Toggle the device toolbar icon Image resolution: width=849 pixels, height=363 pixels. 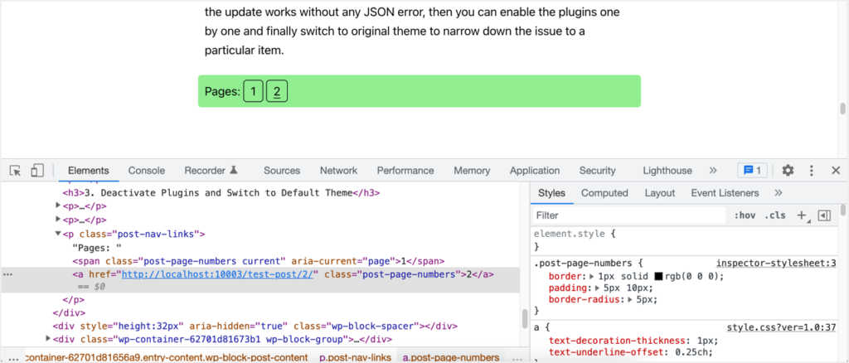click(36, 171)
